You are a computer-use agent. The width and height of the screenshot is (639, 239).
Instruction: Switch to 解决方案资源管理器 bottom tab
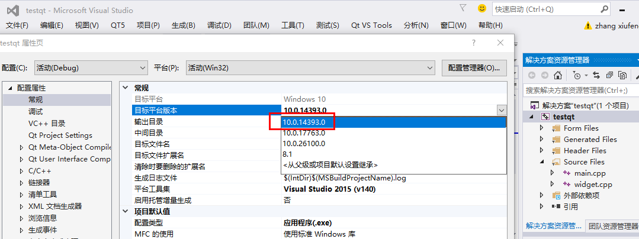point(553,226)
